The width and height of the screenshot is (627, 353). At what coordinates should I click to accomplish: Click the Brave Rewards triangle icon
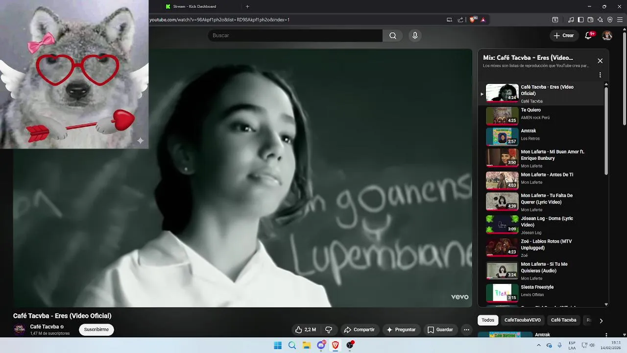483,20
